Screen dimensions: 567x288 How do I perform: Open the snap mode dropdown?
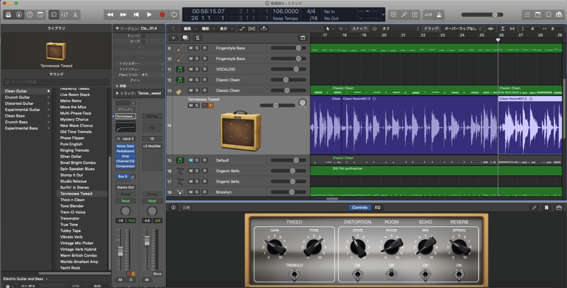[x=399, y=29]
